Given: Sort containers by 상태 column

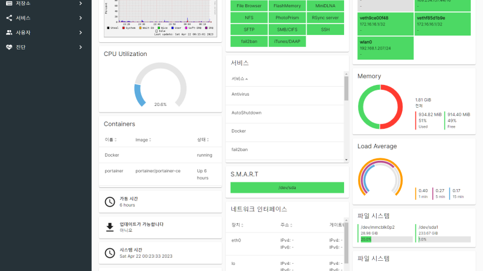Looking at the screenshot, I should tap(203, 140).
